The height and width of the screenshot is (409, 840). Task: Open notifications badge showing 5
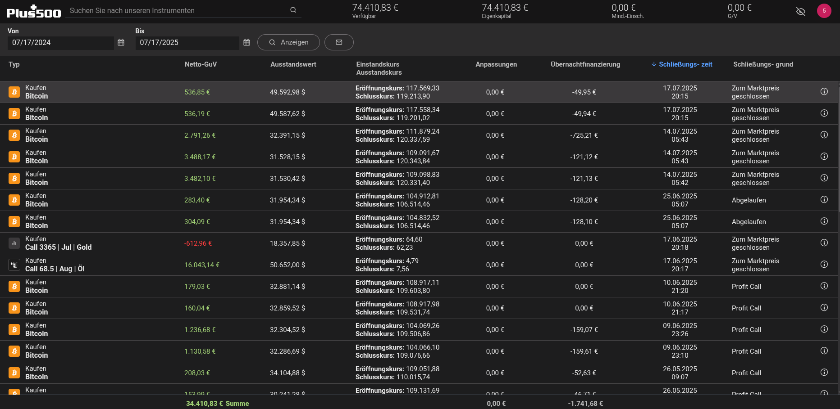pyautogui.click(x=824, y=11)
